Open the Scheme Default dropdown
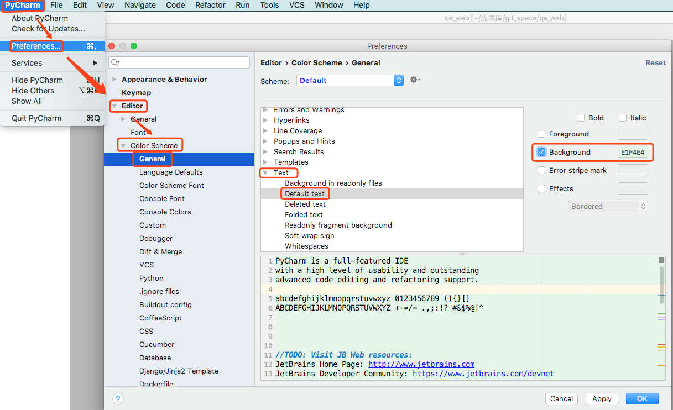This screenshot has height=410, width=673. pyautogui.click(x=350, y=80)
